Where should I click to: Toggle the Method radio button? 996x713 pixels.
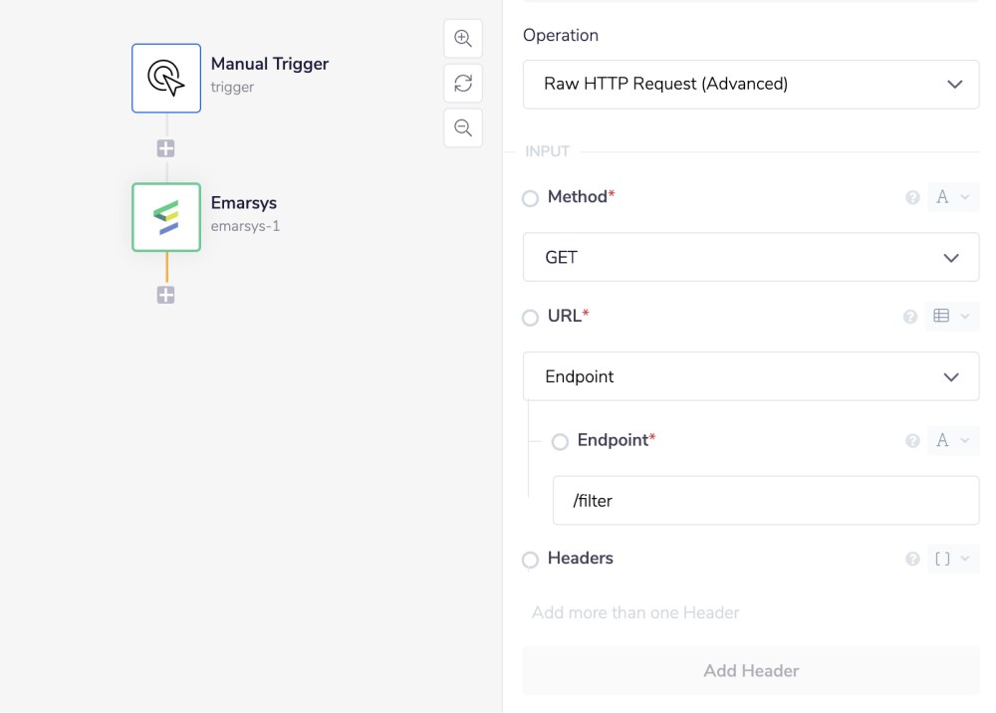[x=531, y=199]
